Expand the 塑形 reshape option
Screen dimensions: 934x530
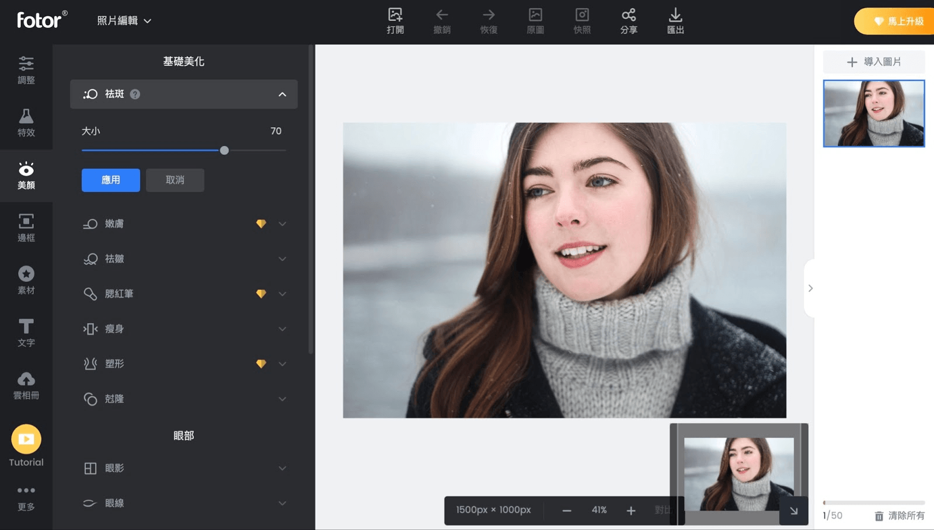tap(283, 363)
